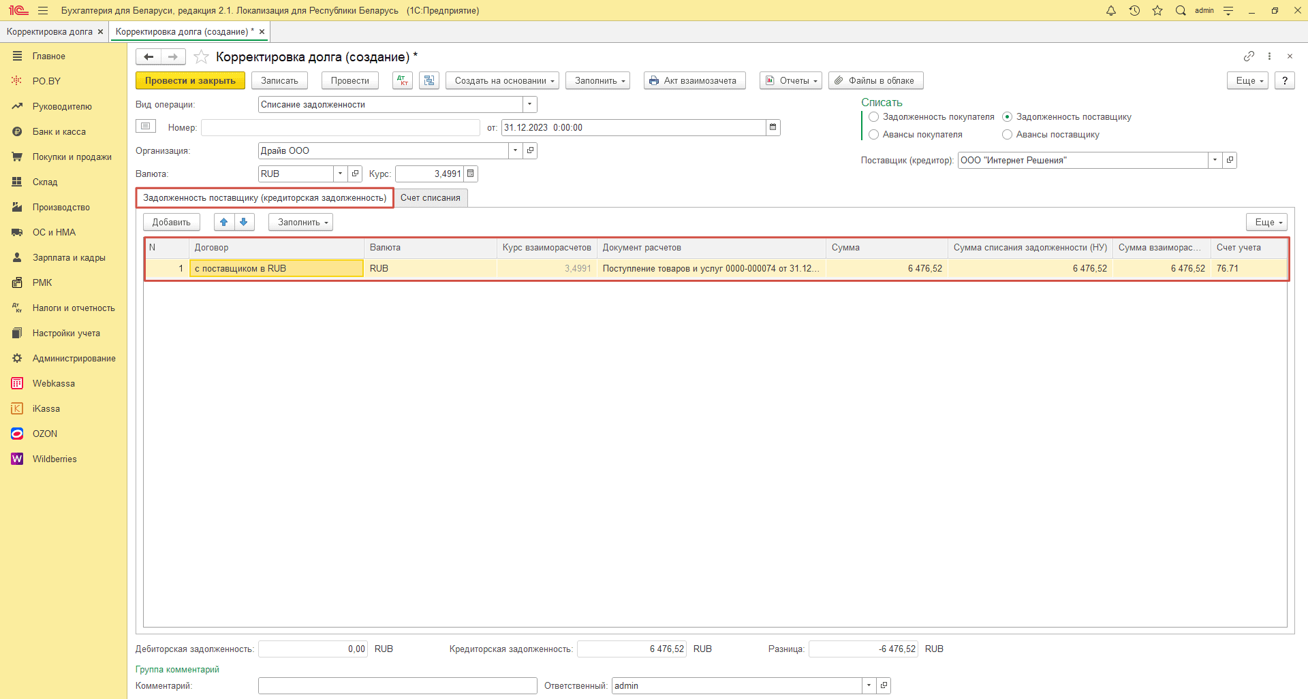Open the main hamburger menu
The height and width of the screenshot is (699, 1308).
pos(43,10)
